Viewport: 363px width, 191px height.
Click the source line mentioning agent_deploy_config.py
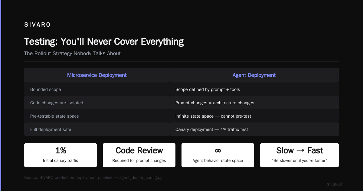[93, 177]
